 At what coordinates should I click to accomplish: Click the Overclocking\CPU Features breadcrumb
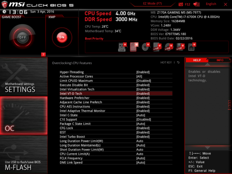(72, 63)
